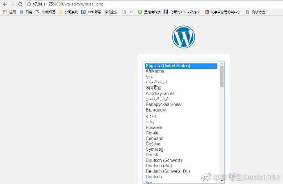The height and width of the screenshot is (184, 283).
Task: Open the VPN account bookmark
Action: pyautogui.click(x=100, y=12)
